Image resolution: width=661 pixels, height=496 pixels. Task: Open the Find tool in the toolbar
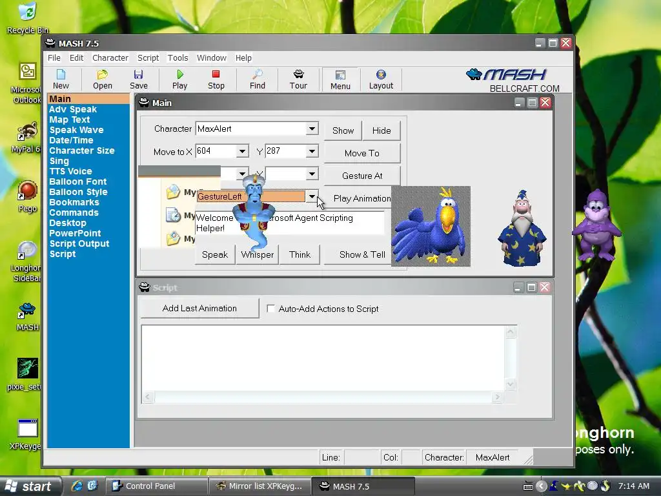tap(257, 79)
